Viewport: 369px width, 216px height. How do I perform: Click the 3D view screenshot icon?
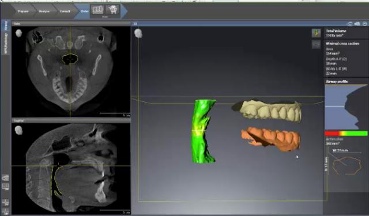pos(349,24)
